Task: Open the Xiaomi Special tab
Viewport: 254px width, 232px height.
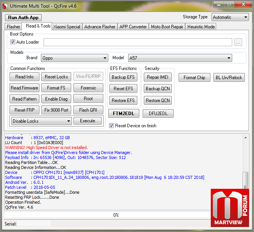Action: point(67,27)
